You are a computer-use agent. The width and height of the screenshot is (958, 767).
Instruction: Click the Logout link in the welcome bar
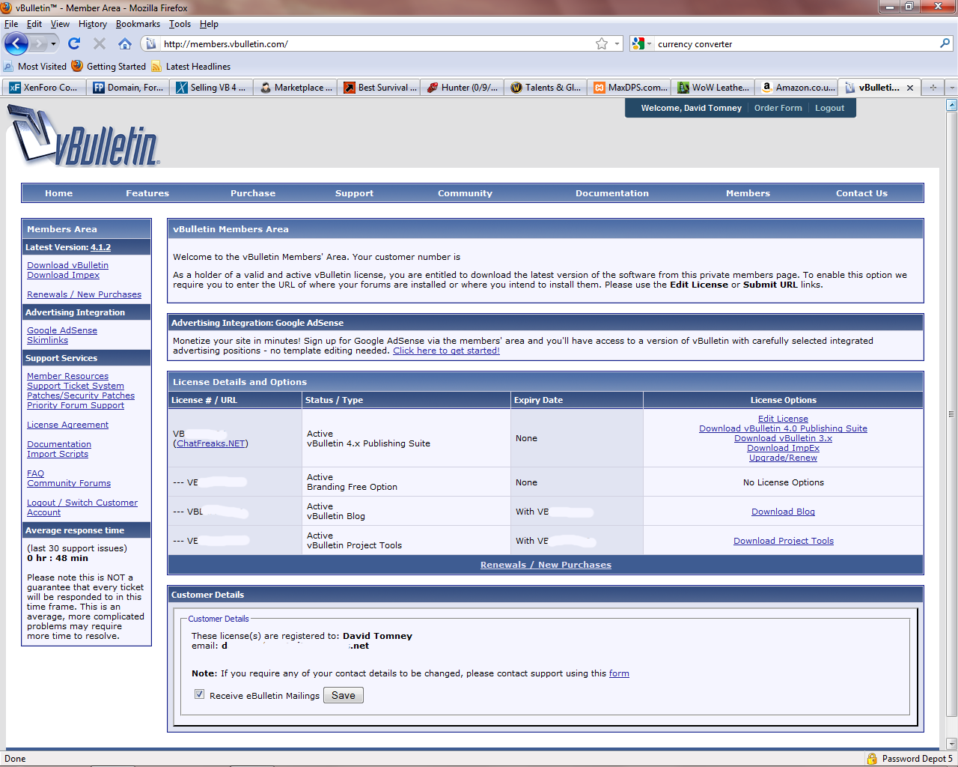(829, 108)
